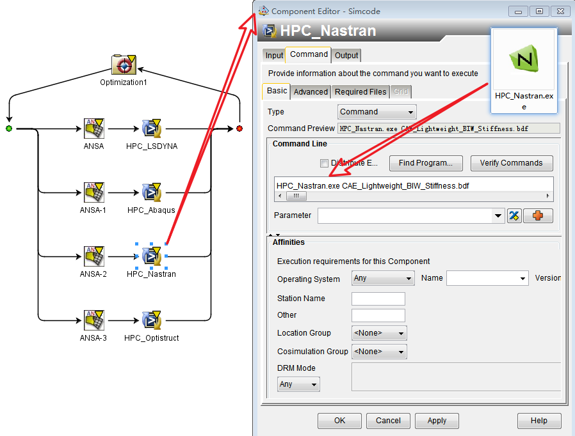Screen dimensions: 575x436
Task: Click the Parameter input field
Action: pos(405,216)
